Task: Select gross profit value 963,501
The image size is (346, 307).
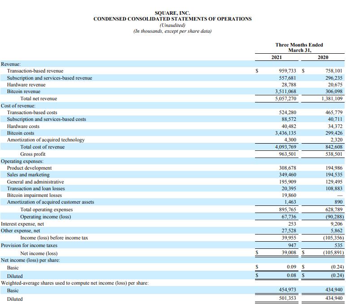Action: click(288, 154)
